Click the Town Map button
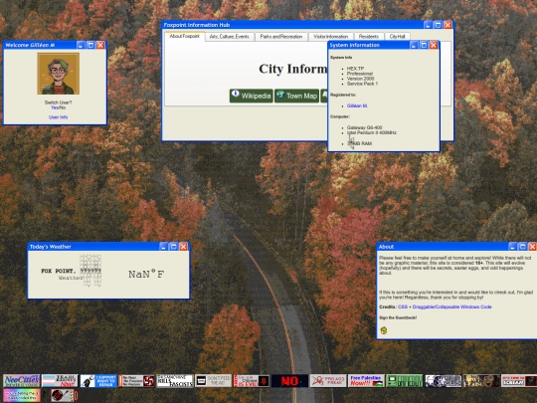 (x=297, y=96)
